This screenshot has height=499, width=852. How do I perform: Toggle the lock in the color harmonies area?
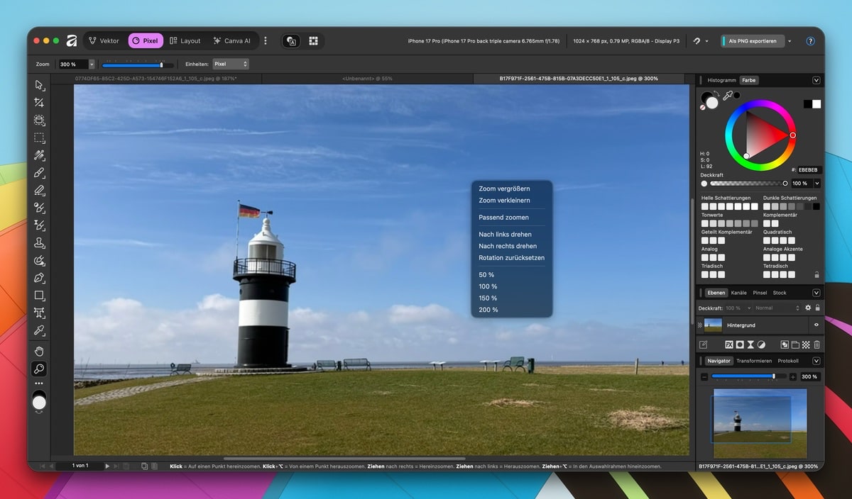click(x=816, y=274)
